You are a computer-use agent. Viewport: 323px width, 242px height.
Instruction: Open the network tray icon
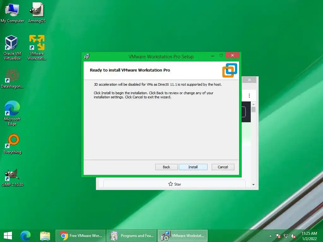[286, 236]
